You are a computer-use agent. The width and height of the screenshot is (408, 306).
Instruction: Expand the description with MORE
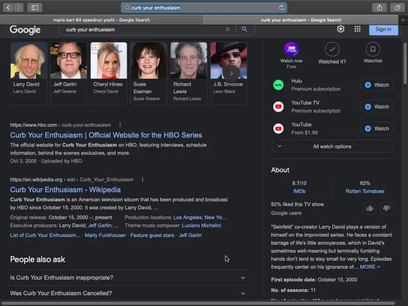click(x=370, y=267)
